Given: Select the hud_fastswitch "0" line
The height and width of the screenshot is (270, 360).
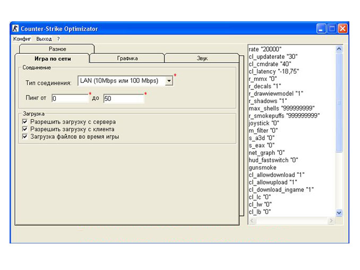Looking at the screenshot, I should click(x=273, y=160).
